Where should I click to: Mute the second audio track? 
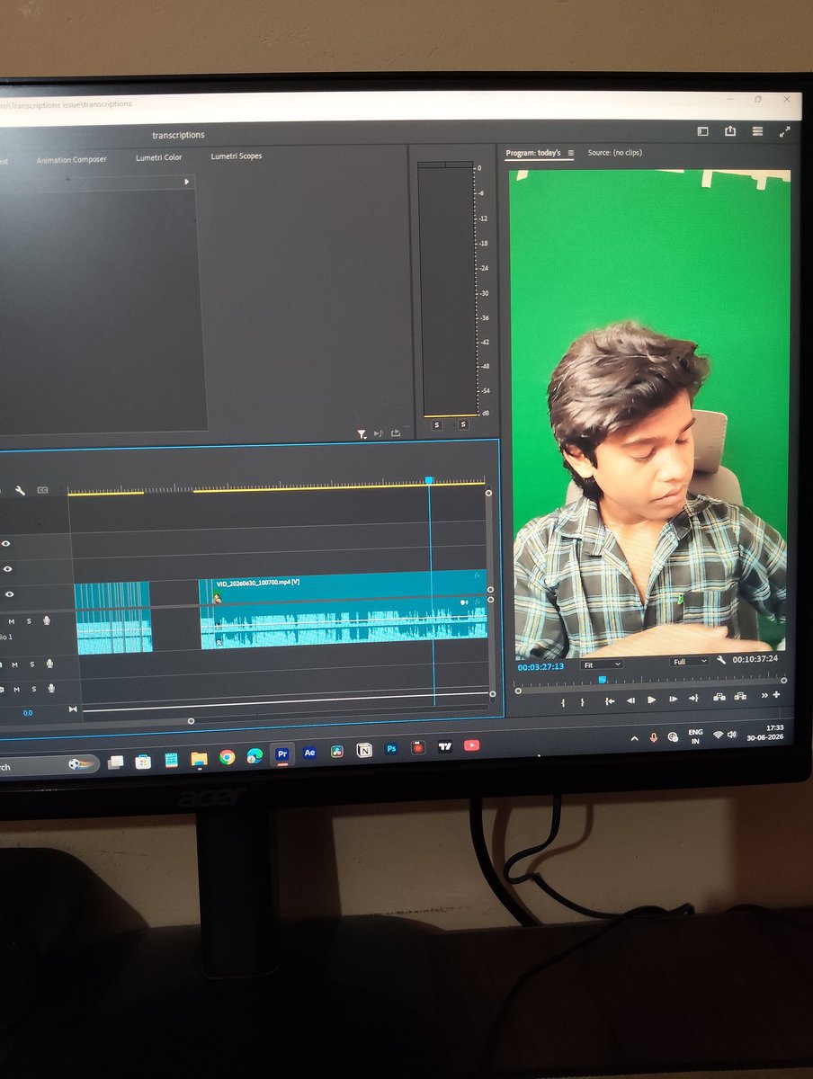point(15,664)
